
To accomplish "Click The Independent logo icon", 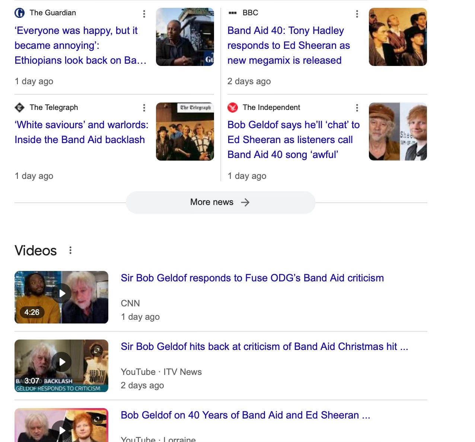I will tap(233, 107).
